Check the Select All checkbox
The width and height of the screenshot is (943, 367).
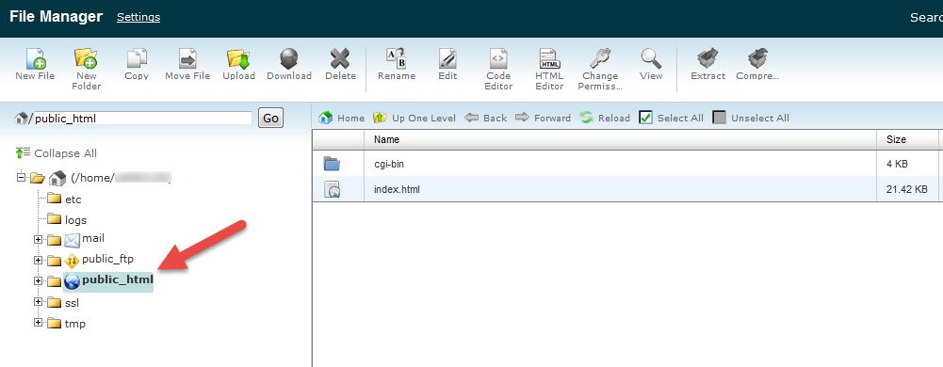[x=646, y=118]
